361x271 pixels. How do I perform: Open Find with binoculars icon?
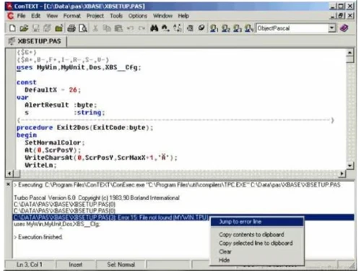tap(154, 28)
